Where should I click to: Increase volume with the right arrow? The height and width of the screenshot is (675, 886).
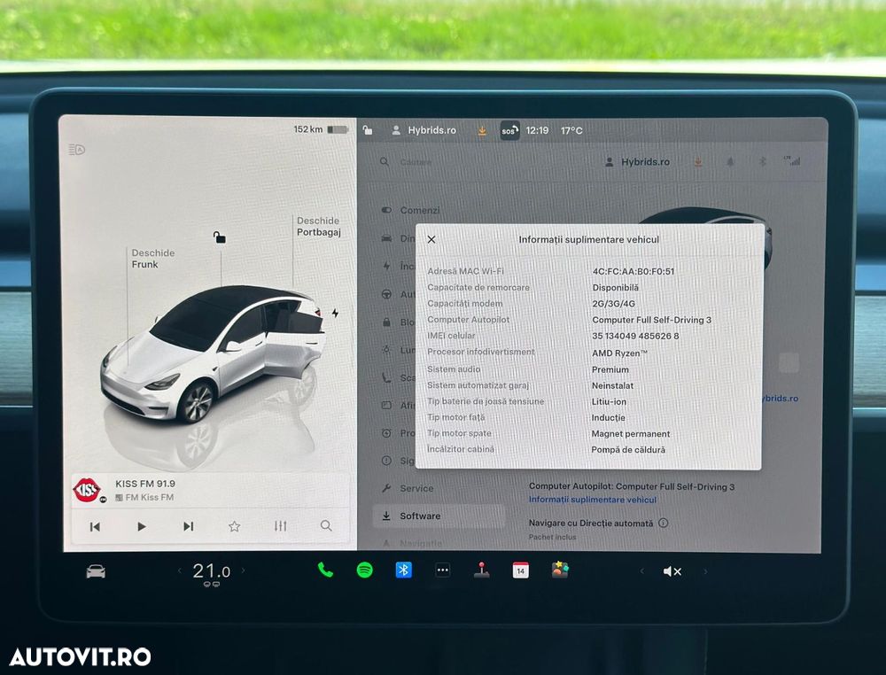pyautogui.click(x=705, y=571)
